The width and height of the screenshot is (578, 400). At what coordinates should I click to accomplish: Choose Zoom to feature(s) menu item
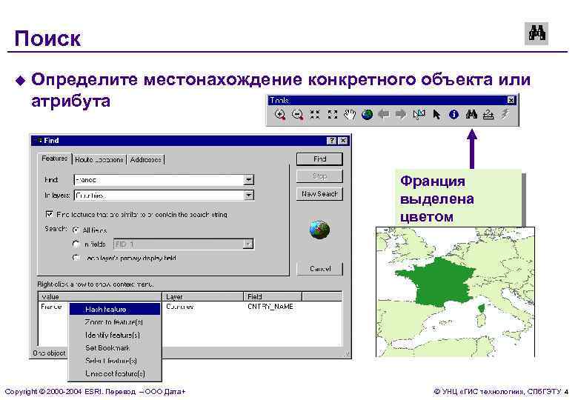point(115,322)
